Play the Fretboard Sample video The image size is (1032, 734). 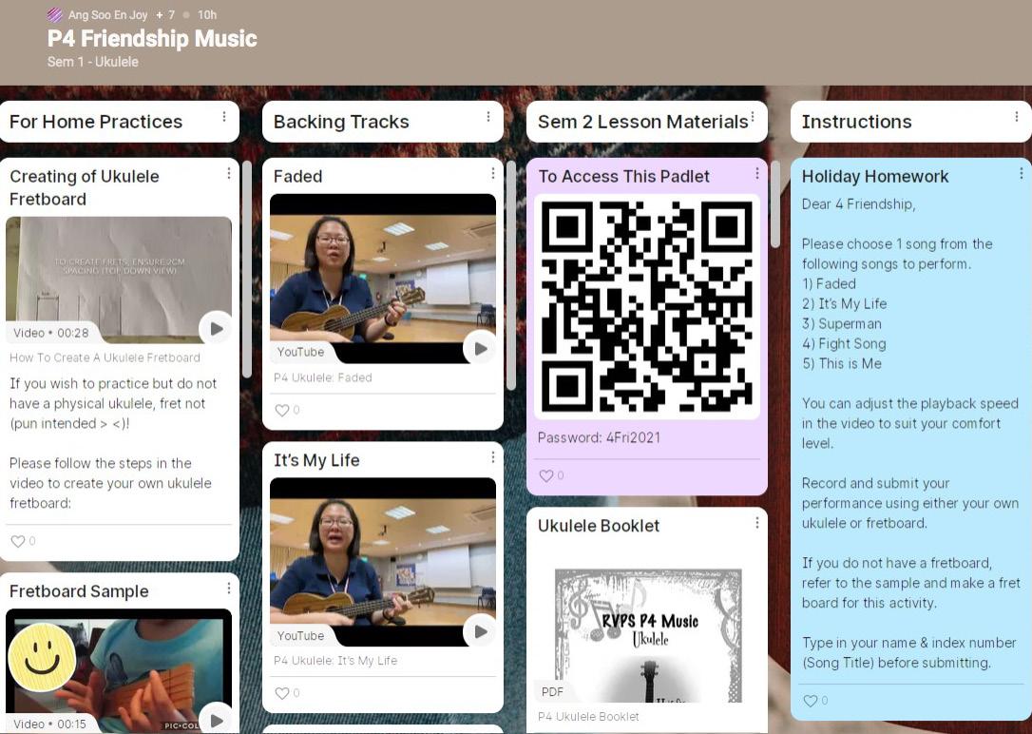[x=216, y=720]
